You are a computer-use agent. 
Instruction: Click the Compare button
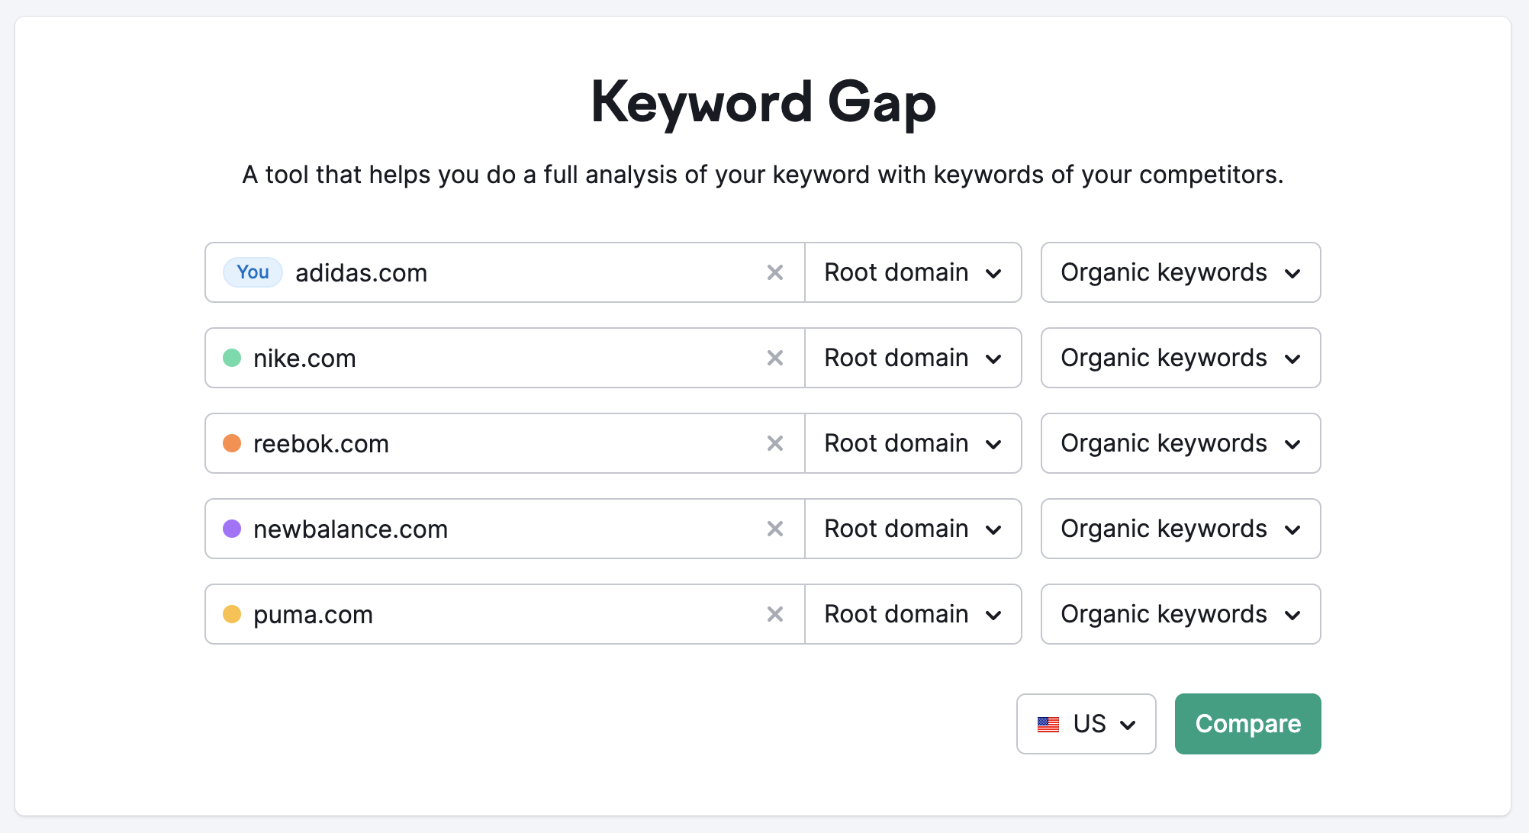tap(1246, 722)
